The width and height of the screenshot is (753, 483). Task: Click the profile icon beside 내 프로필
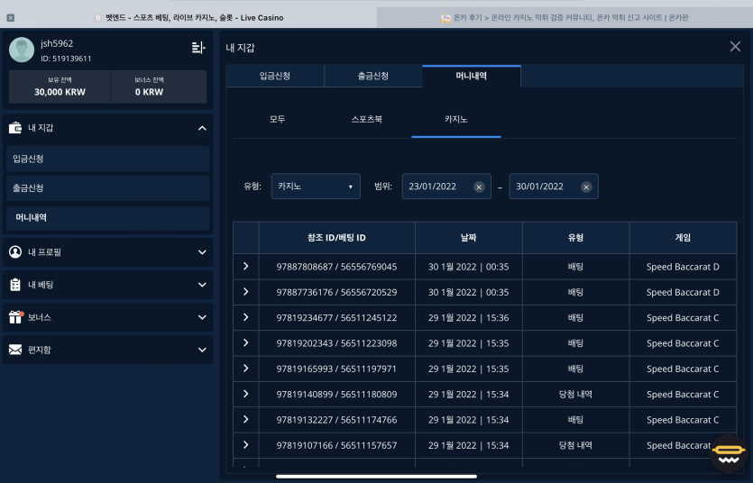(x=15, y=251)
